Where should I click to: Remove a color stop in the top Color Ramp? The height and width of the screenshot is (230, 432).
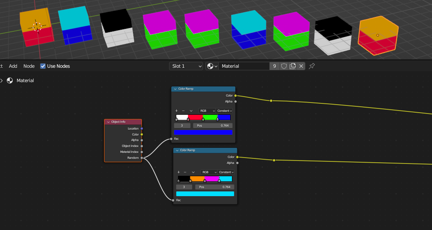tap(183, 111)
